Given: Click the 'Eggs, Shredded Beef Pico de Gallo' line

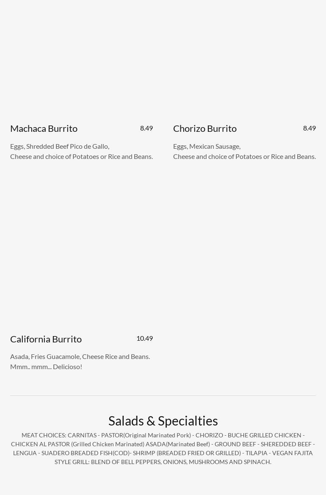Looking at the screenshot, I should tap(60, 147).
